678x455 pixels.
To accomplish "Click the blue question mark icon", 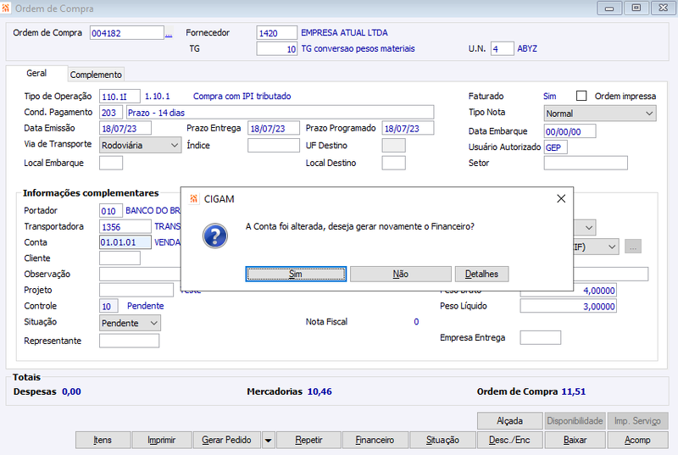I will tap(215, 236).
